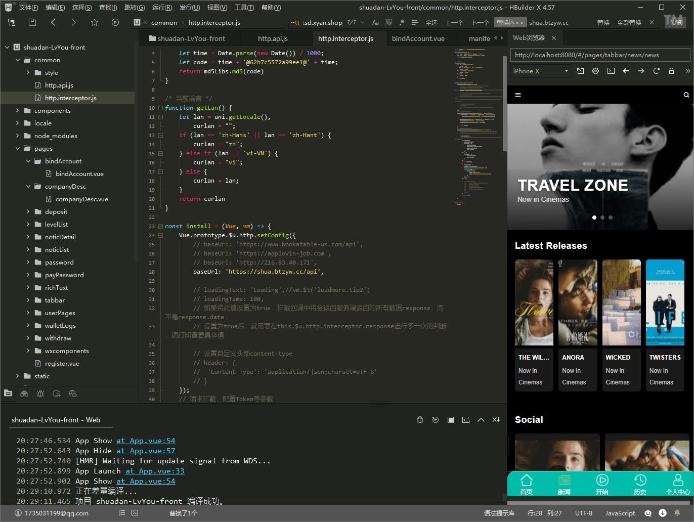Click the 全部替换 replace all button
The height and width of the screenshot is (522, 694).
click(x=629, y=22)
